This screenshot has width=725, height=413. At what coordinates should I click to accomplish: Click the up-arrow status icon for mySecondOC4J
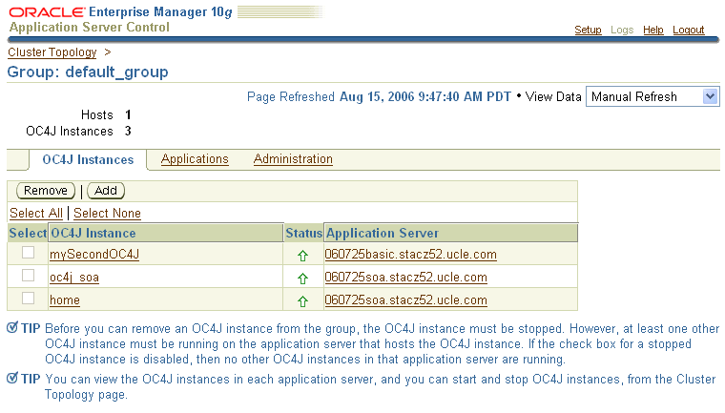302,256
